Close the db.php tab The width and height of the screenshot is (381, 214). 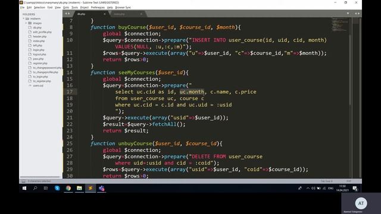pos(105,14)
